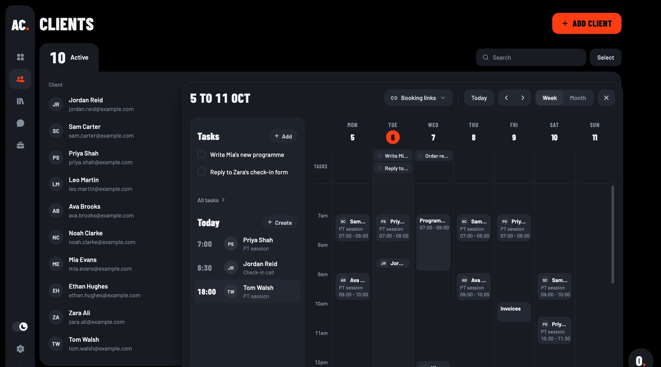The image size is (661, 367).
Task: Go to the next week
Action: (x=523, y=98)
